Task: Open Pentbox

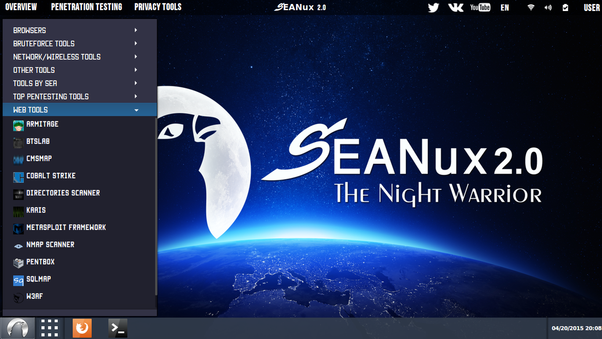Action: pos(41,262)
